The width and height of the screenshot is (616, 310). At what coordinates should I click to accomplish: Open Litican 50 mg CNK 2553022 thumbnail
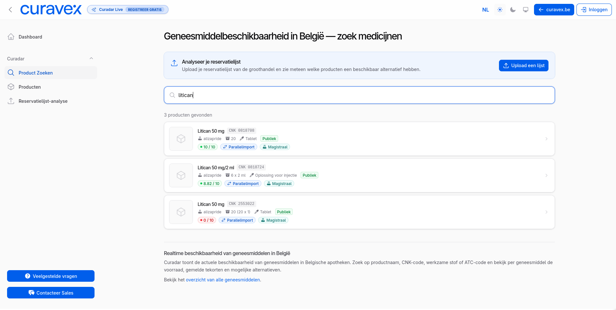point(181,212)
